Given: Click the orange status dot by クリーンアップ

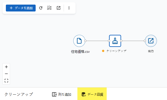Looking at the screenshot, I should pyautogui.click(x=103, y=51).
